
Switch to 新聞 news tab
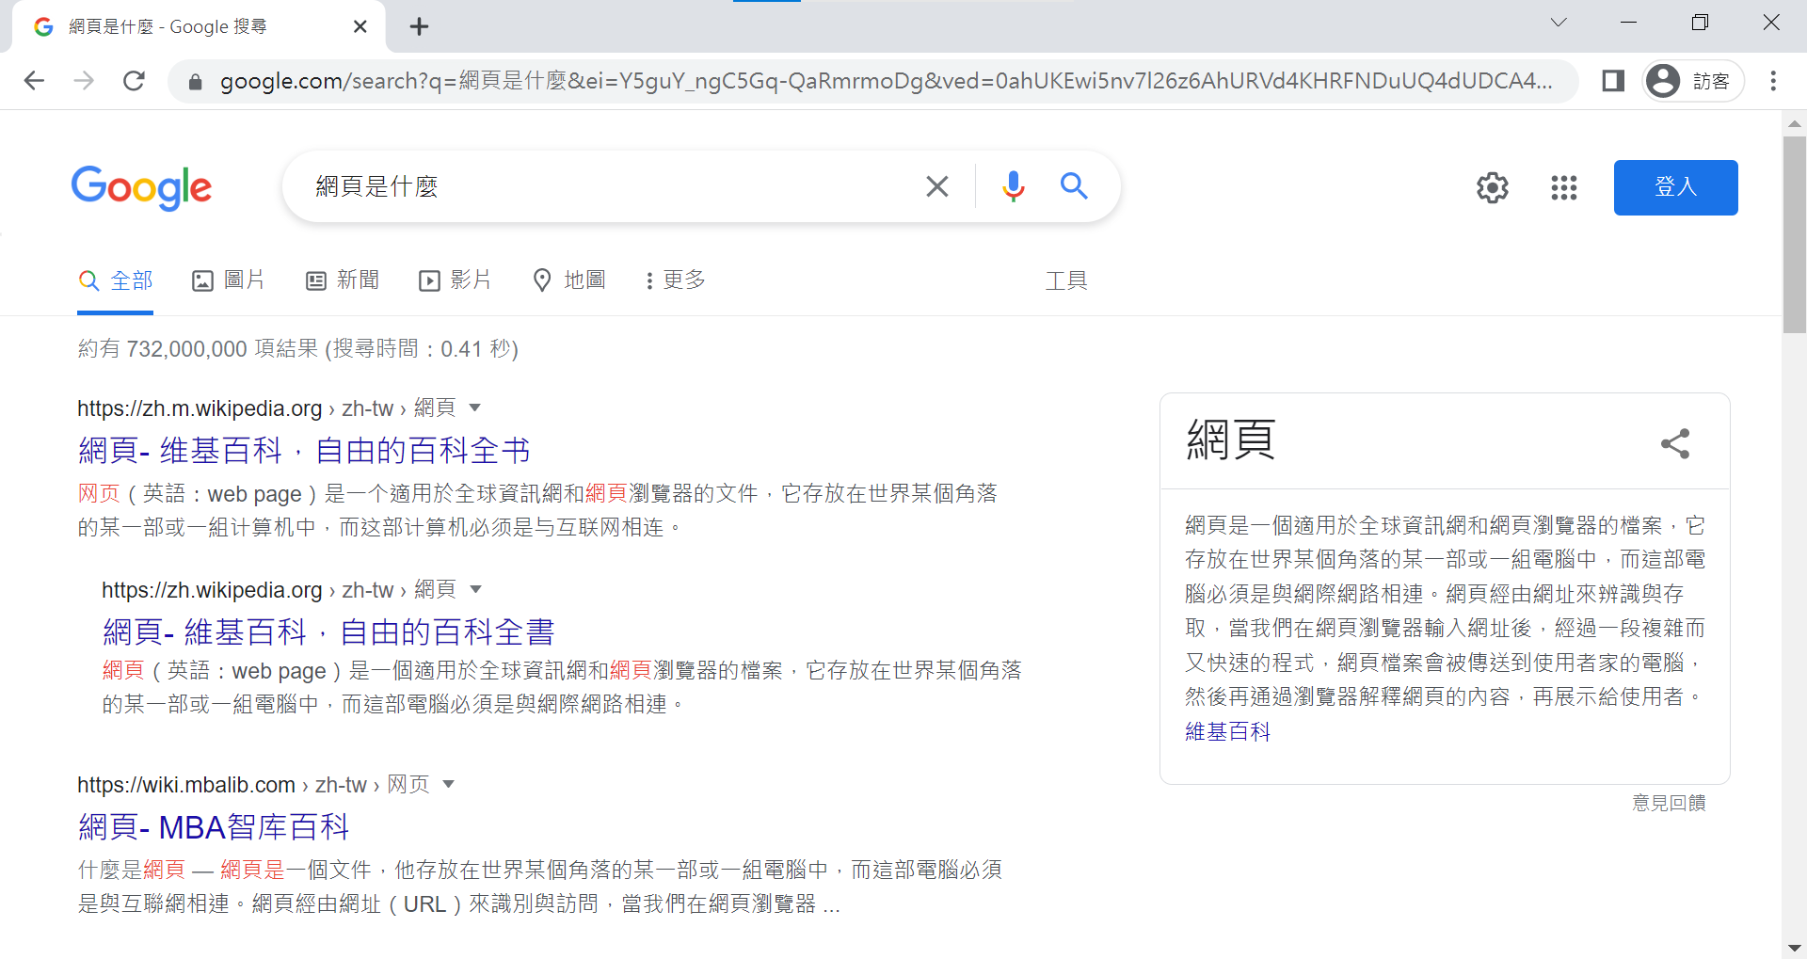pos(343,280)
